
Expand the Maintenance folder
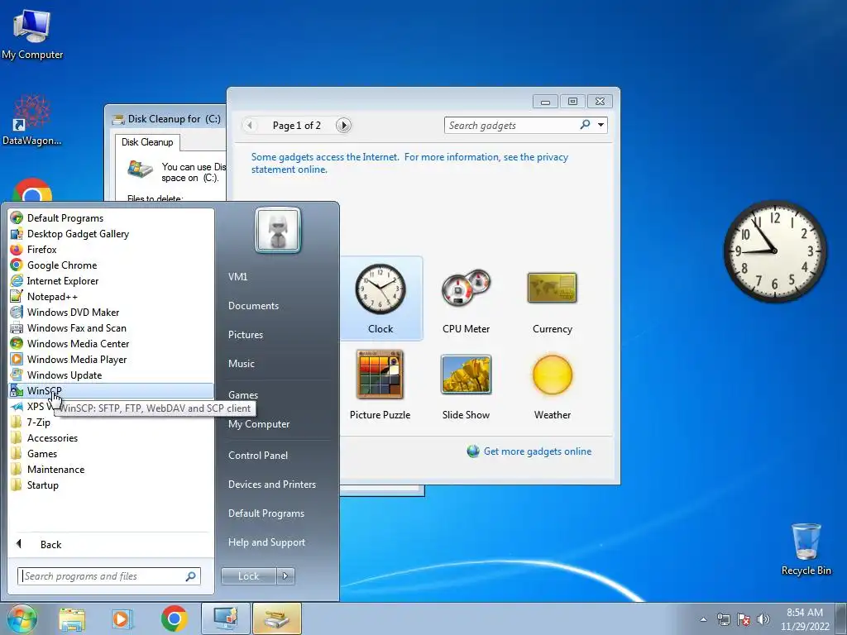[112, 470]
